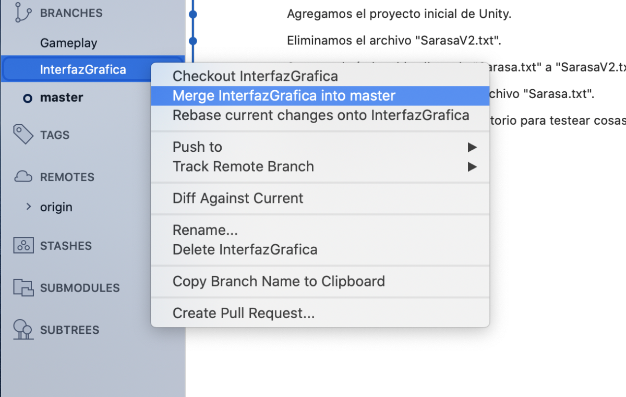Click the SUBMODULES icon in the sidebar
This screenshot has height=397, width=626.
tap(22, 287)
